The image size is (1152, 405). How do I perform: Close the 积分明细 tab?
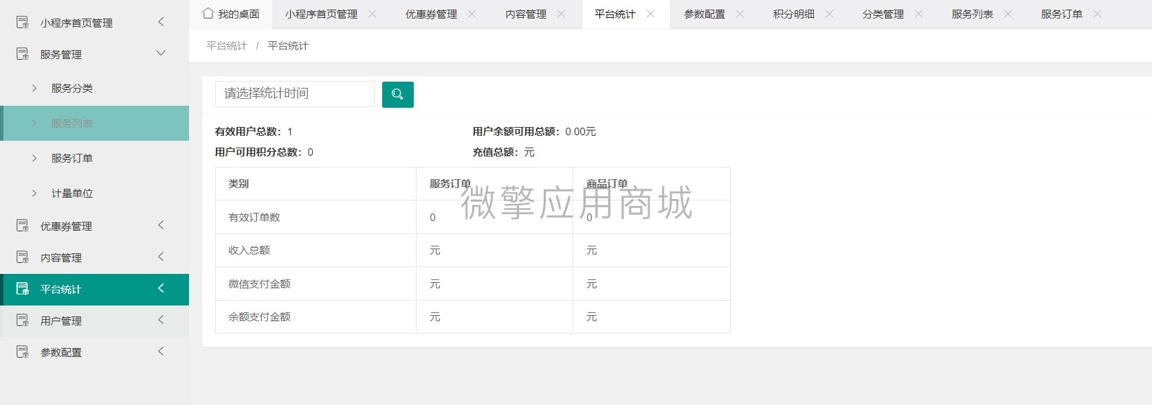[x=829, y=14]
